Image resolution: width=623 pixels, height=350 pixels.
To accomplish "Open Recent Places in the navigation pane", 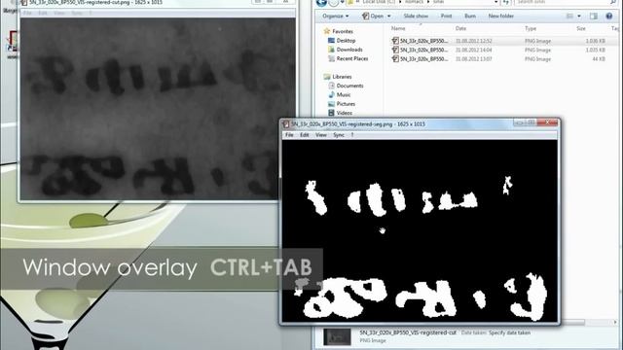I will (x=352, y=58).
